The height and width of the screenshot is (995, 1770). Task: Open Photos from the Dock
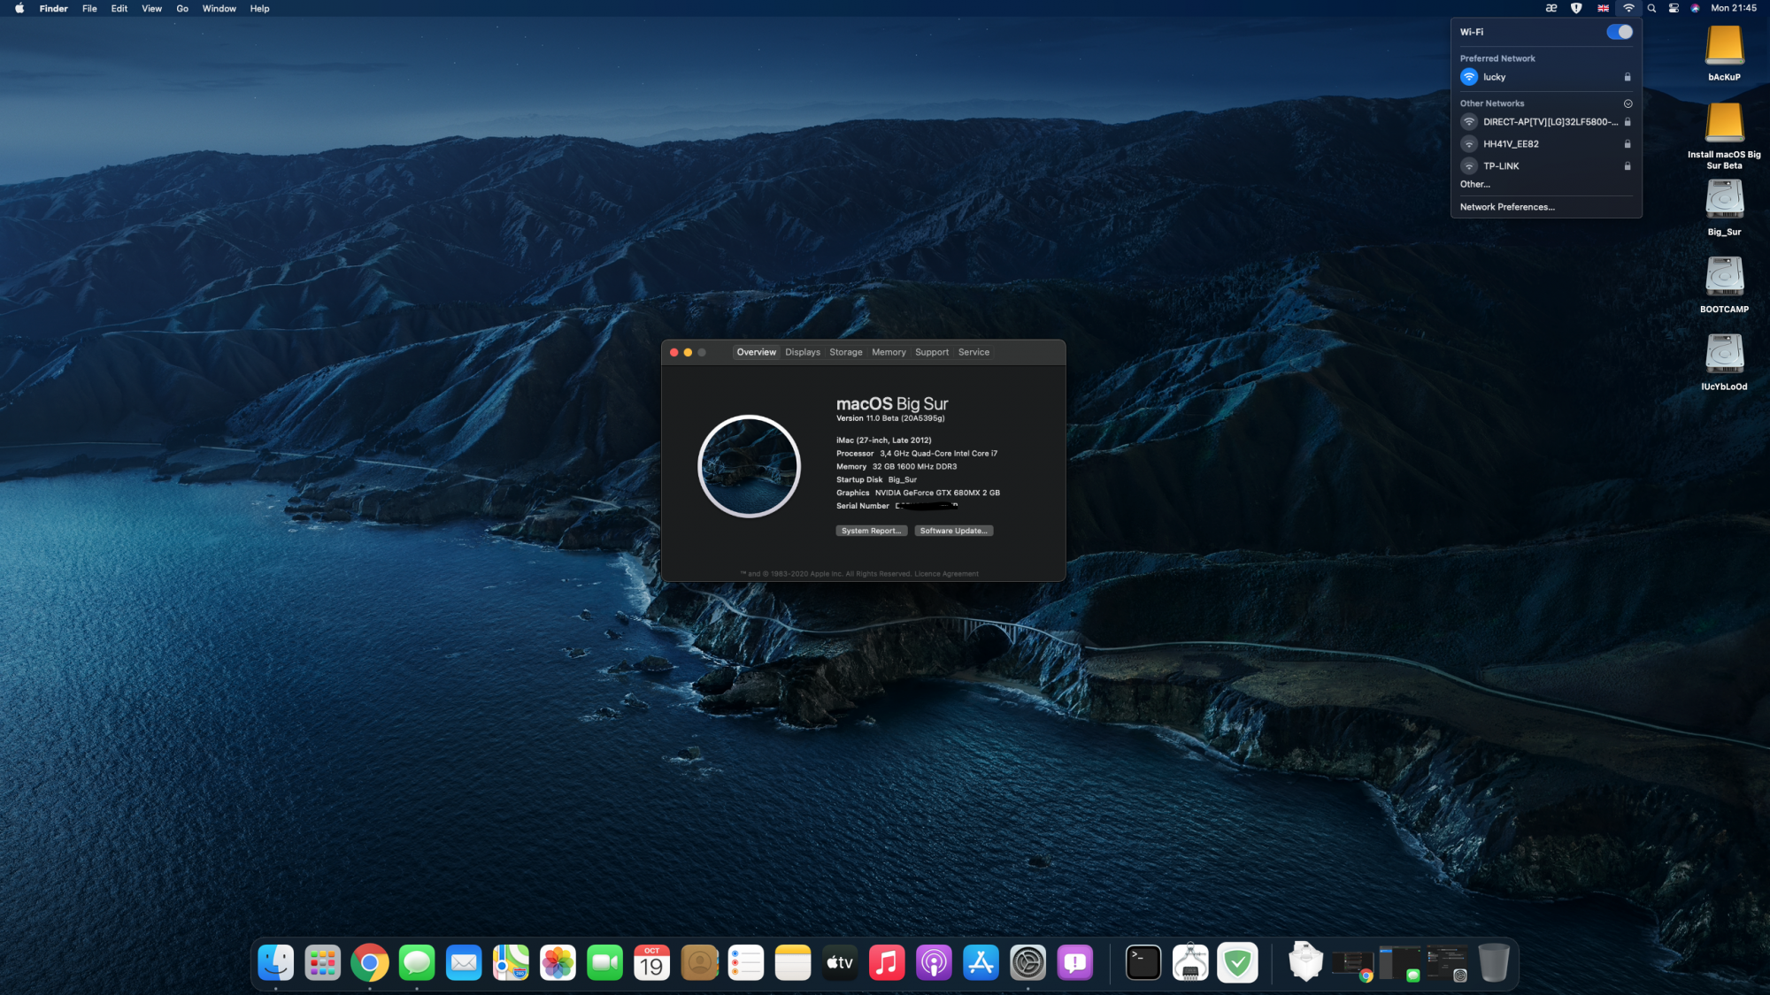tap(558, 963)
